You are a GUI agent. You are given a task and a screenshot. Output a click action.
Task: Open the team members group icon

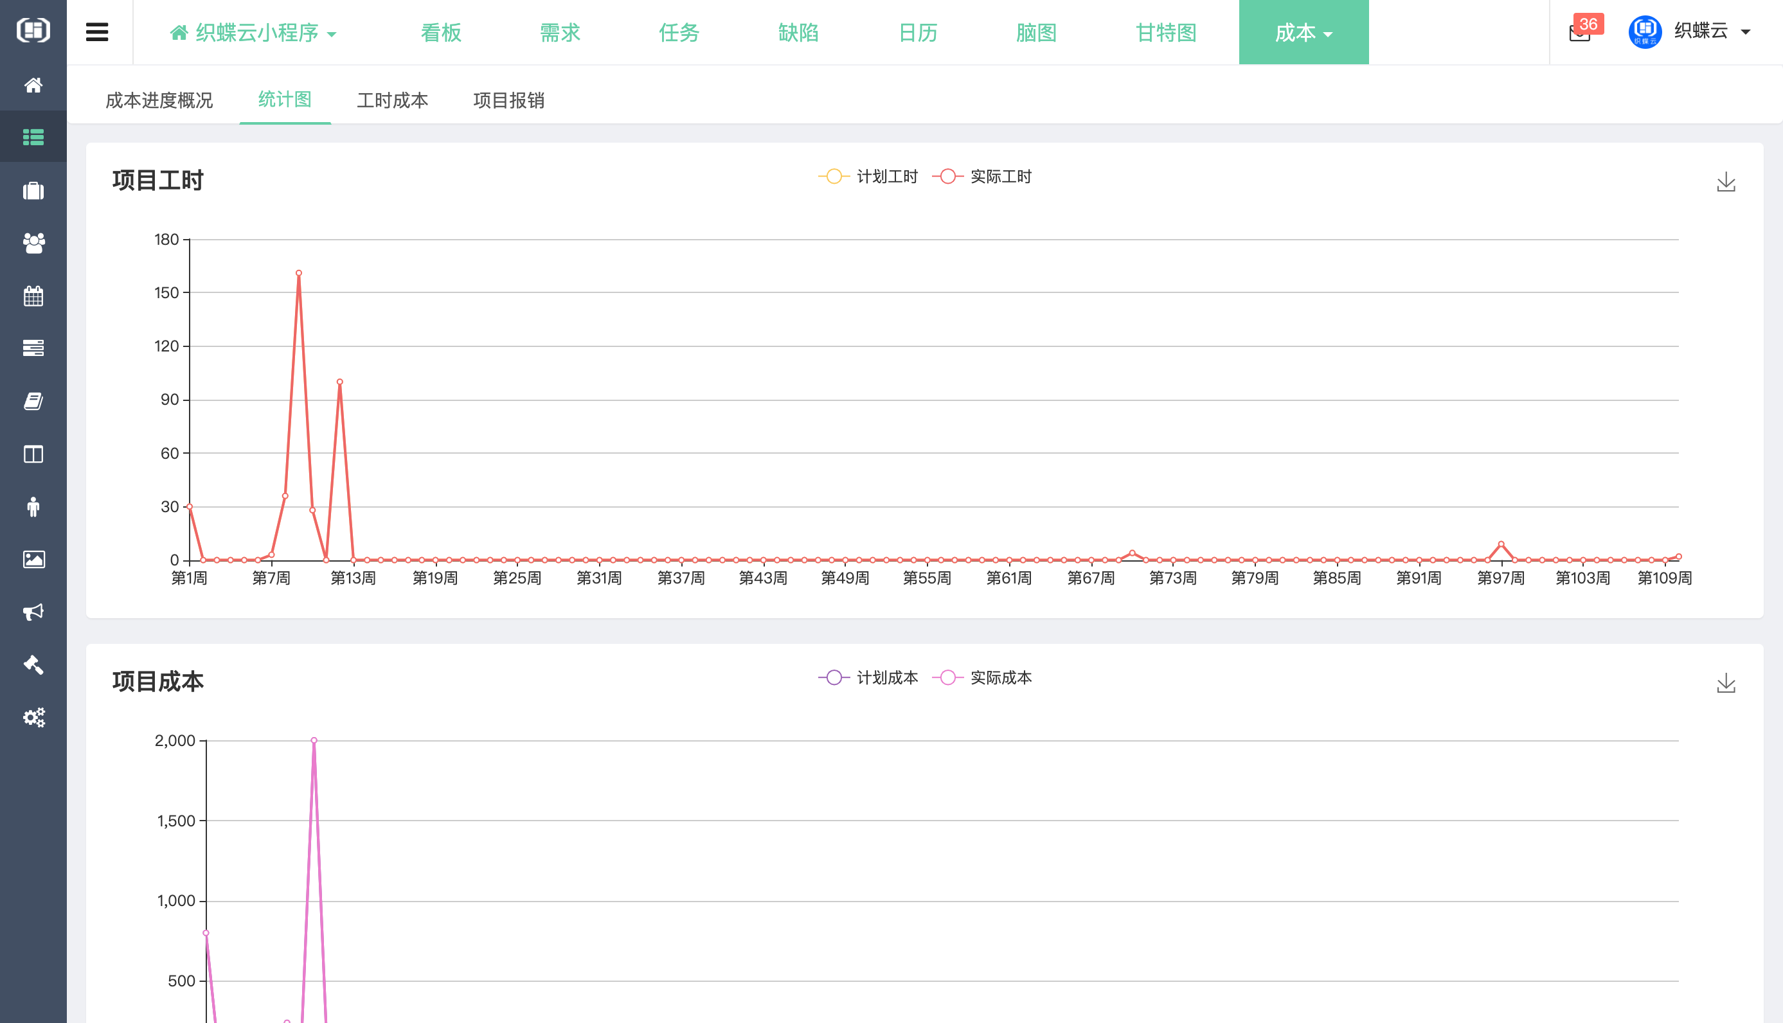point(33,243)
